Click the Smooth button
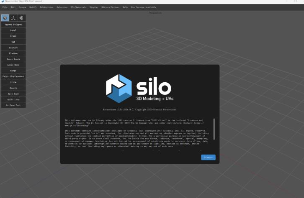This screenshot has height=198, width=304. coord(13,88)
